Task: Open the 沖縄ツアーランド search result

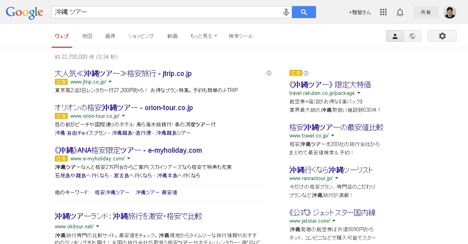Action: pyautogui.click(x=128, y=216)
